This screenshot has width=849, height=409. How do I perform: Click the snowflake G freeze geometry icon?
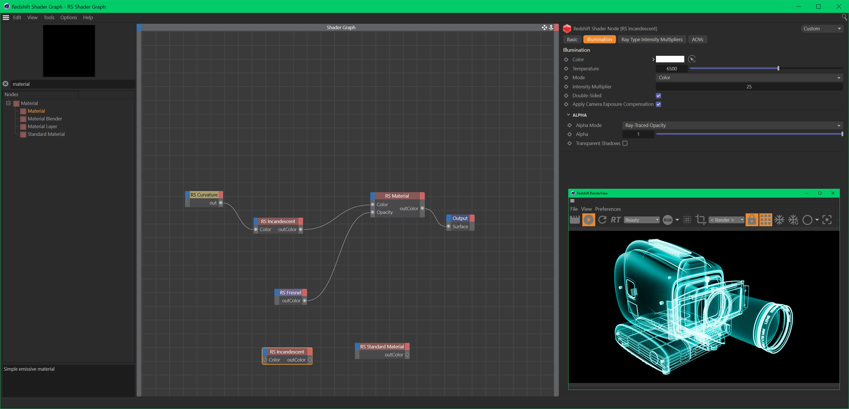(x=793, y=220)
